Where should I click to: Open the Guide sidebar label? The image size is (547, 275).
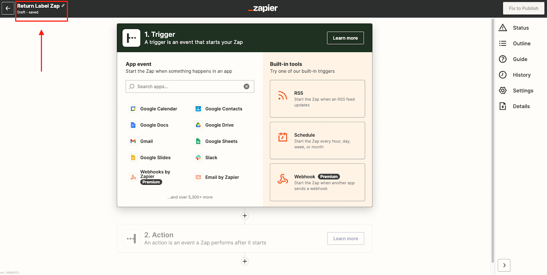click(x=520, y=59)
